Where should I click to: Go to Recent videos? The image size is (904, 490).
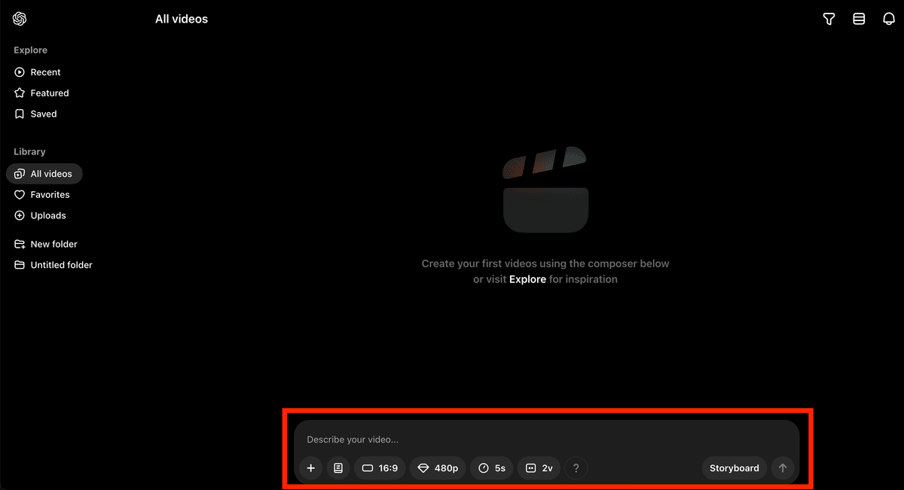(38, 72)
